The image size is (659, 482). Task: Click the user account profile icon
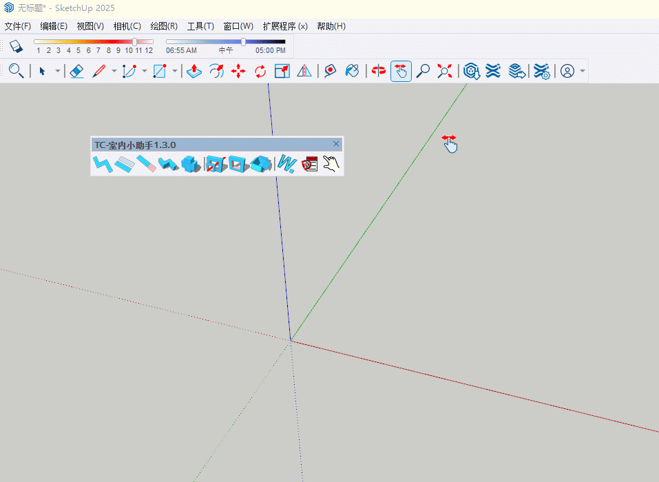tap(567, 71)
